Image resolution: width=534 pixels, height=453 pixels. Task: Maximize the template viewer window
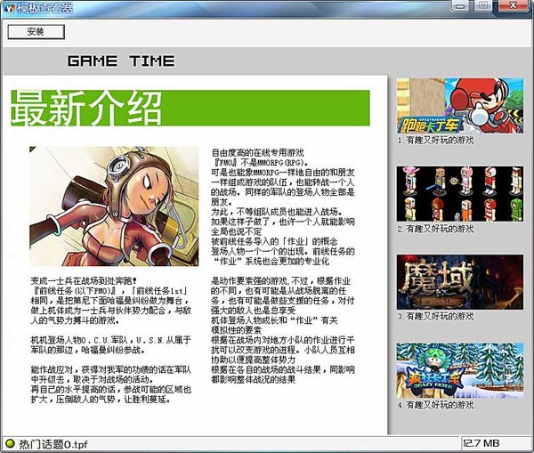click(483, 5)
